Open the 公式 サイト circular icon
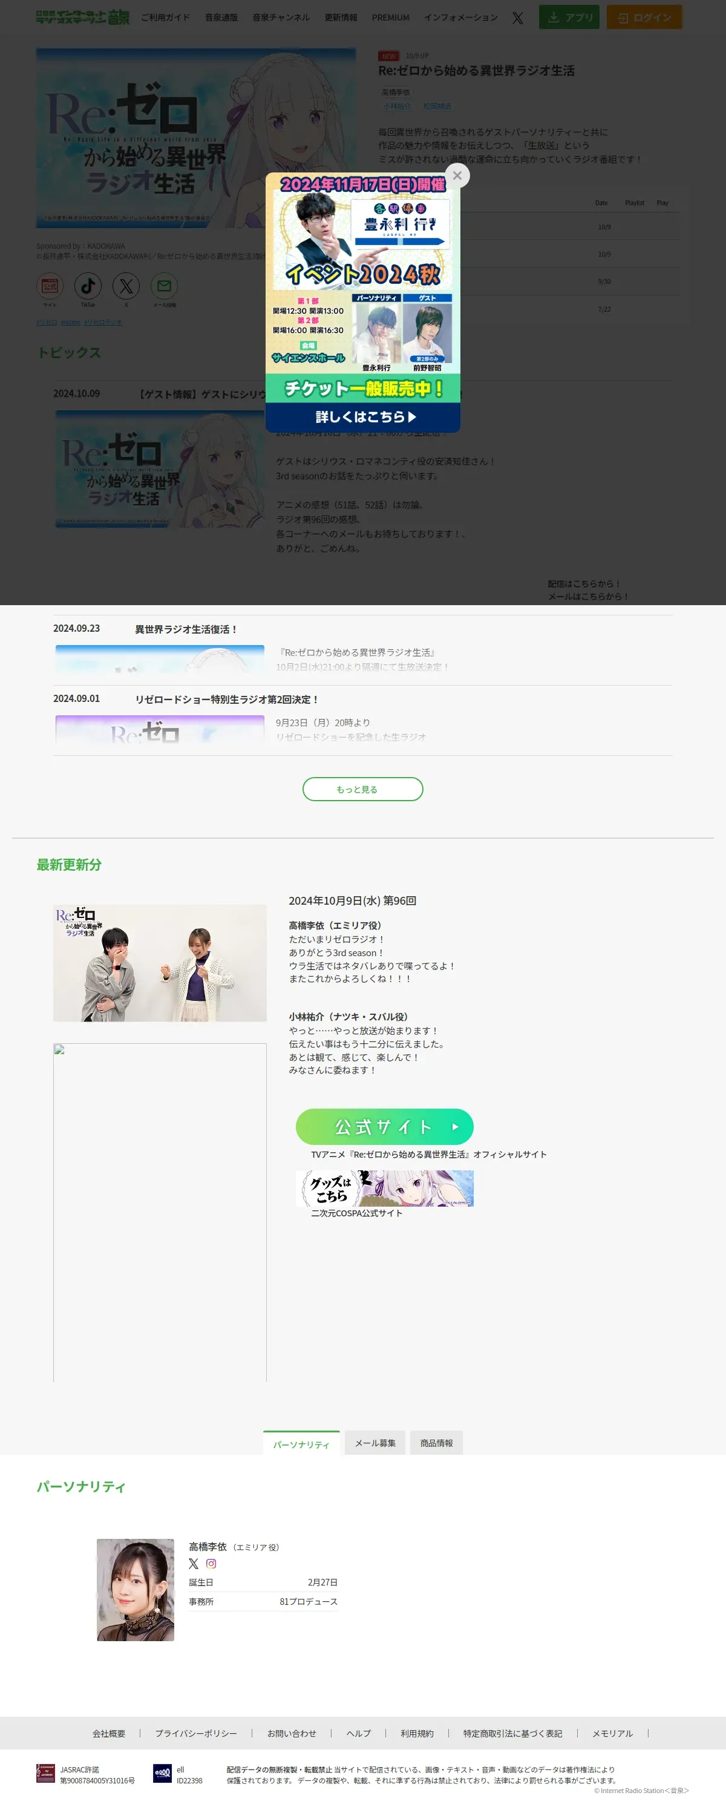The image size is (726, 1810). pos(50,286)
